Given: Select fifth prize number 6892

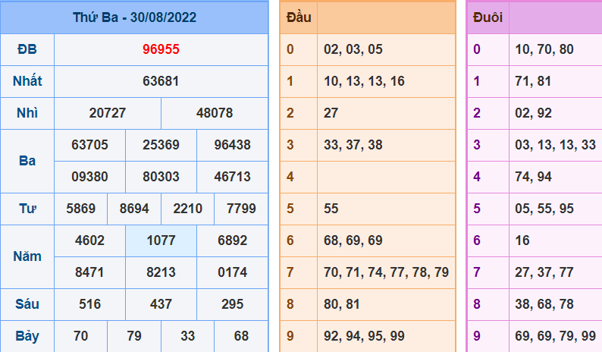Looking at the screenshot, I should click(232, 241).
